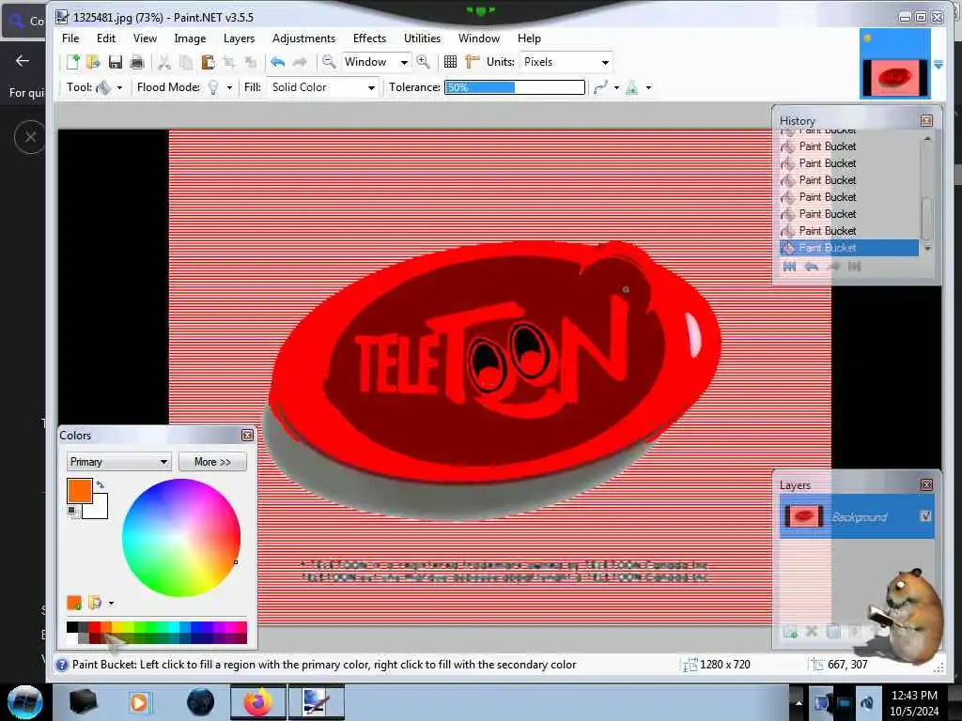Click the History scroll down arrow
This screenshot has height=721, width=962.
click(927, 248)
